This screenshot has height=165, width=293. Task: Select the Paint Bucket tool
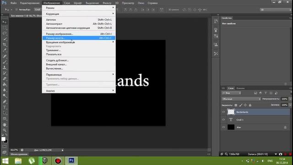(5, 84)
